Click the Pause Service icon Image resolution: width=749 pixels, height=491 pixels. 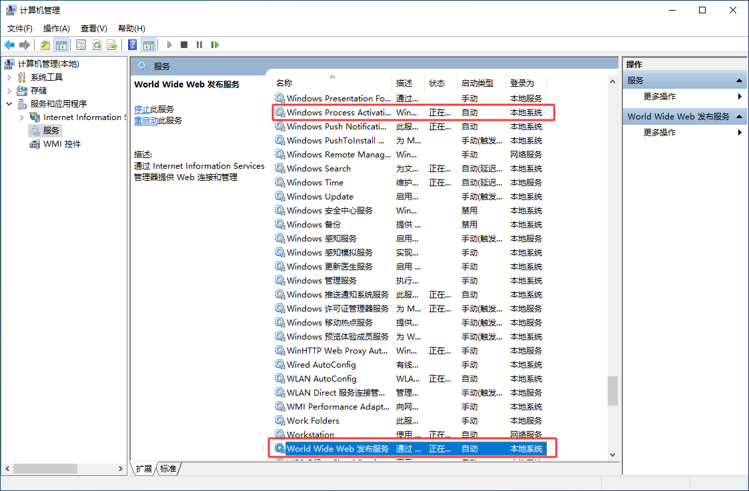[x=199, y=45]
